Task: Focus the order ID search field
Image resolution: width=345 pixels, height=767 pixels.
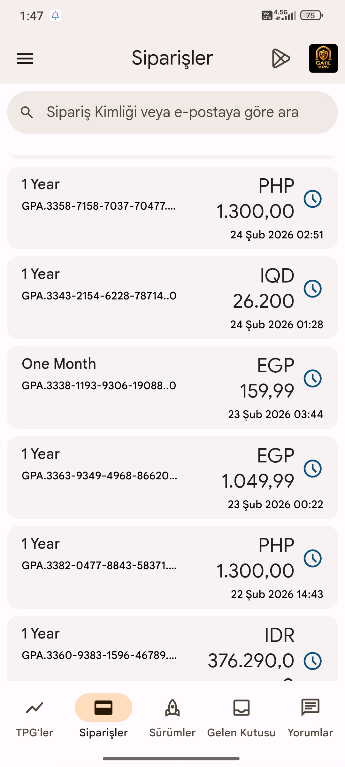Action: (x=172, y=112)
